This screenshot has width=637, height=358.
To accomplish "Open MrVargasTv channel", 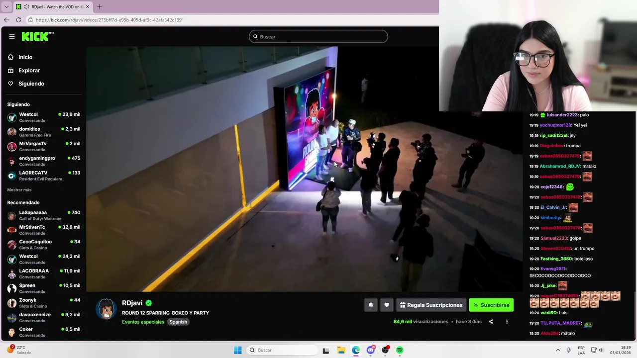I will tap(44, 146).
